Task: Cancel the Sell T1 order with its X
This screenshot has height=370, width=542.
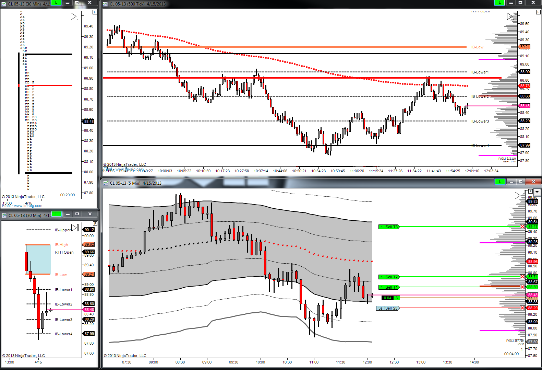Action: 522,287
